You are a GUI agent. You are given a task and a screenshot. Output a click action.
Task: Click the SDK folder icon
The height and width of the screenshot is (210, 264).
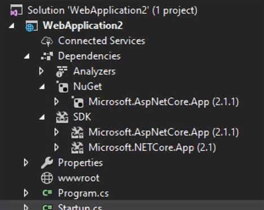tap(62, 117)
